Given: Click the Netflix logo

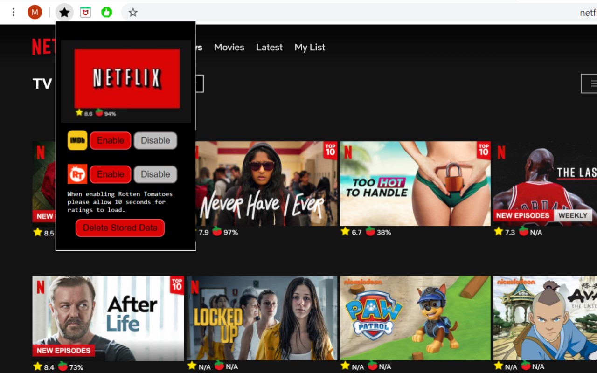Looking at the screenshot, I should pos(41,46).
